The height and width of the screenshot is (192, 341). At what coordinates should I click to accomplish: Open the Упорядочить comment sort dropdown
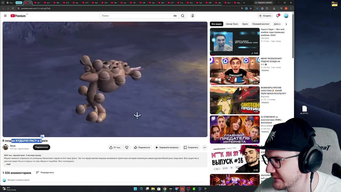tap(45, 173)
